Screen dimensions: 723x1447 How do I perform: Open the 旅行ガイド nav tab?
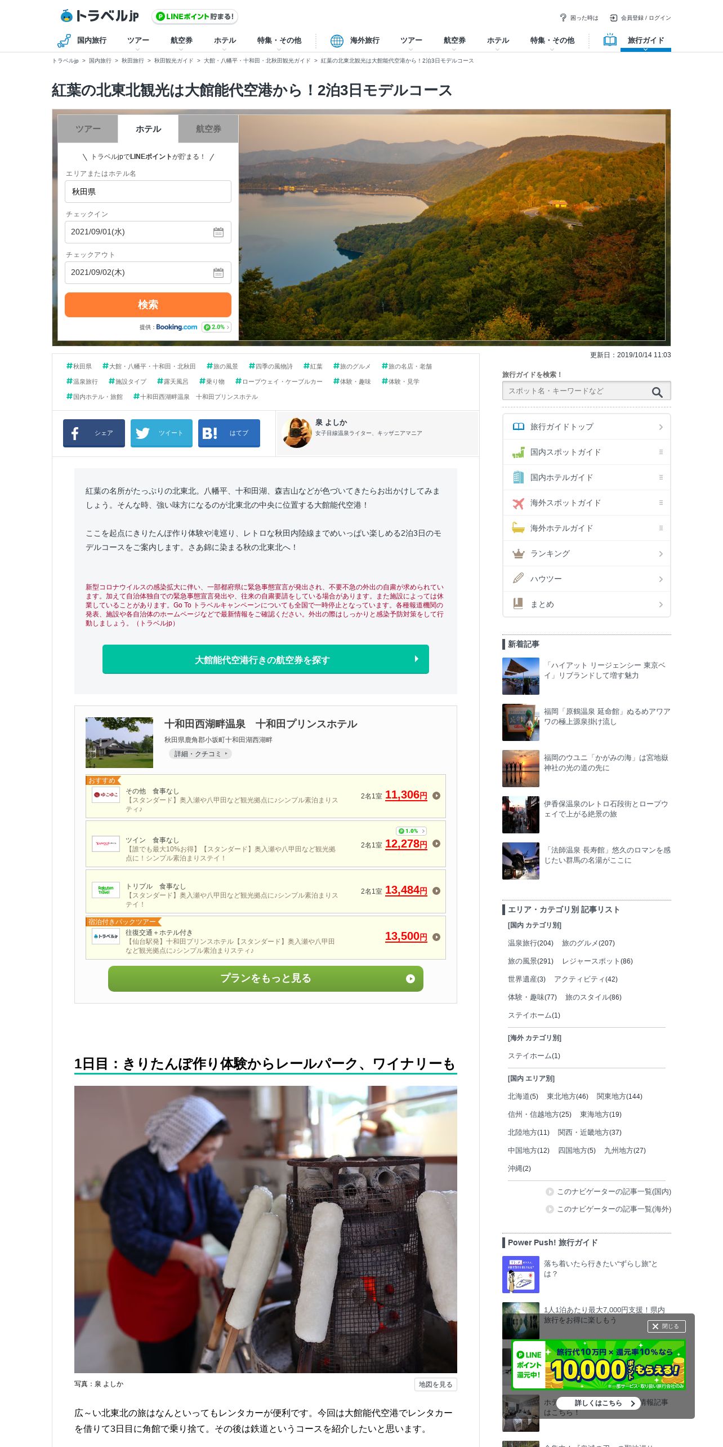(646, 41)
